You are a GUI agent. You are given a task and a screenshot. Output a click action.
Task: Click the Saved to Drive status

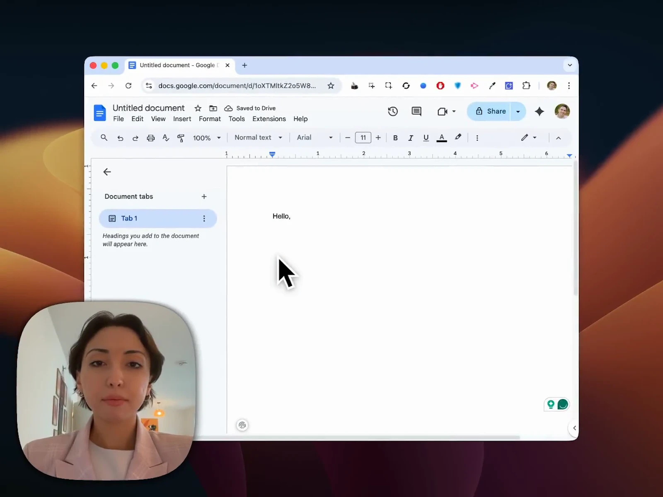250,108
